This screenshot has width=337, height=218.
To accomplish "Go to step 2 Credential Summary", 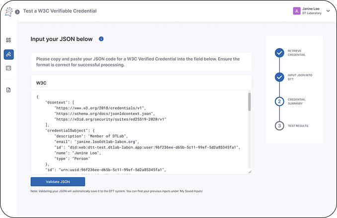I will point(279,101).
